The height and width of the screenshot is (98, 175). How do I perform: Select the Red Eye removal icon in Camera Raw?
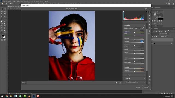(x=150, y=28)
